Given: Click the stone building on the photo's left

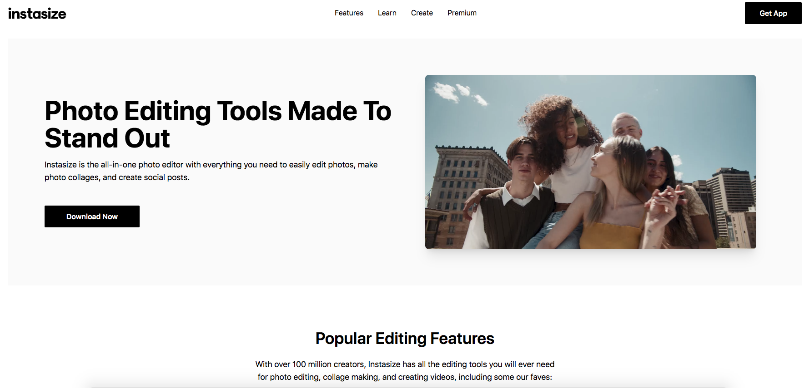Looking at the screenshot, I should [x=459, y=182].
